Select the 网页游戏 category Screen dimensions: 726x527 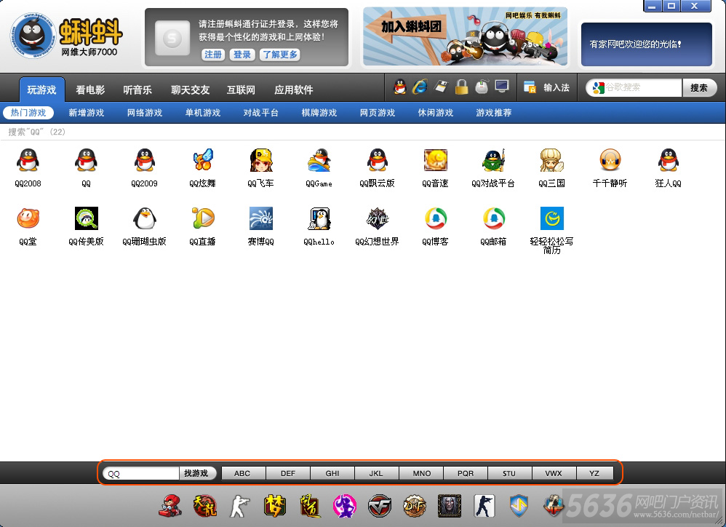click(378, 113)
